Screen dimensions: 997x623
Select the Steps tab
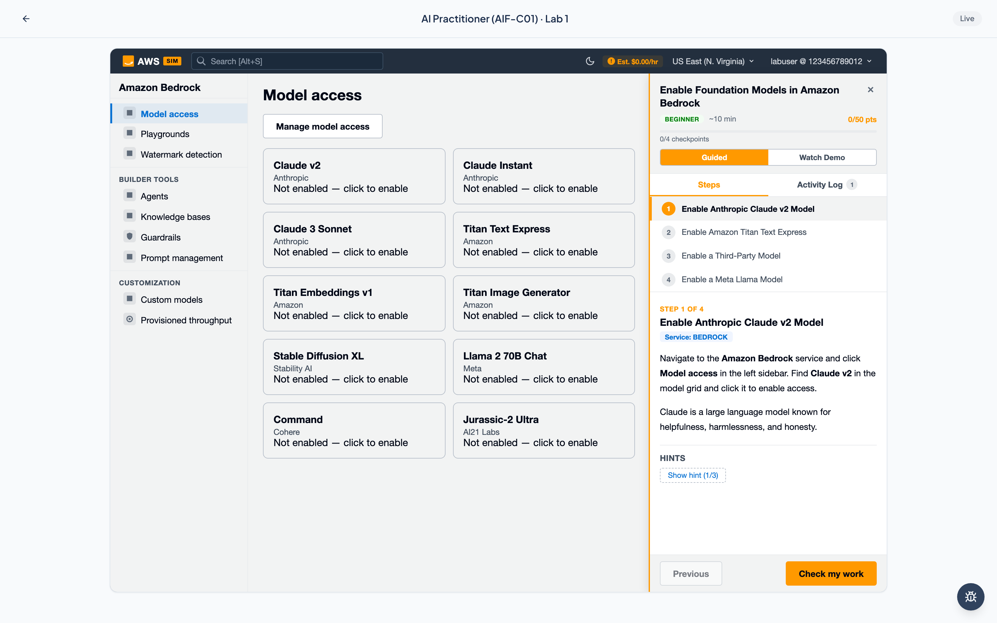708,185
